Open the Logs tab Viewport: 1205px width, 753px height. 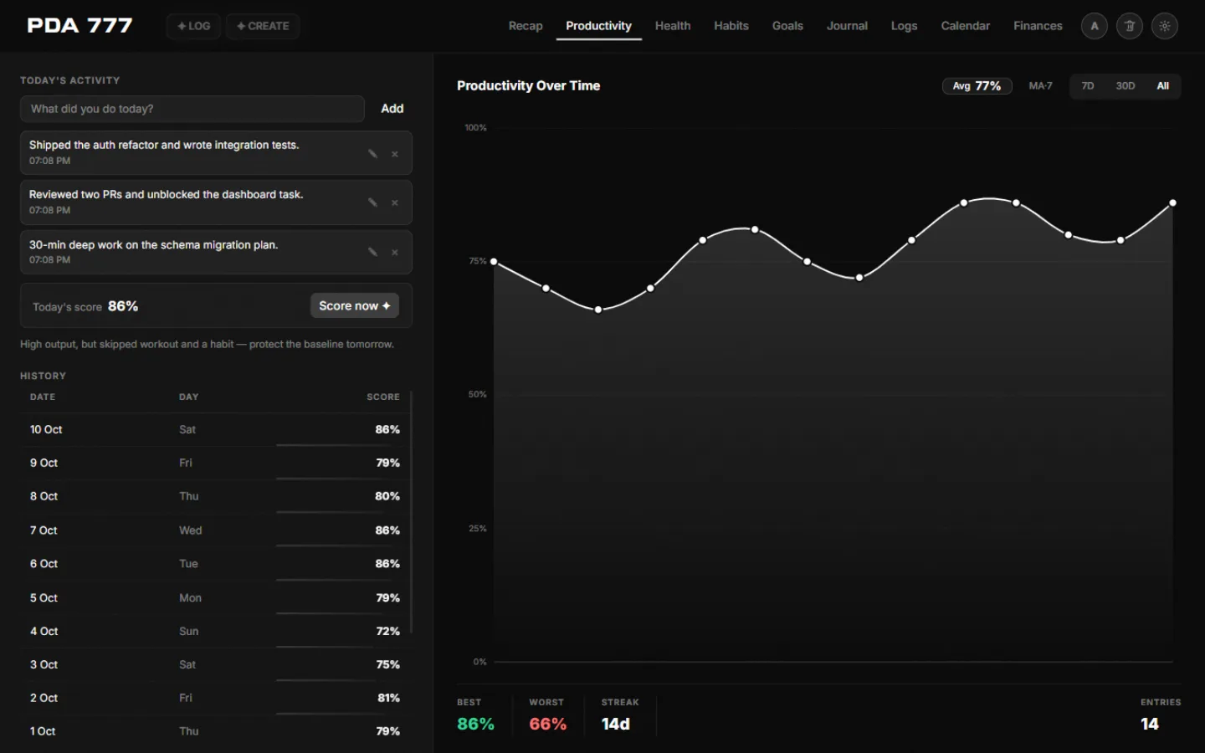(x=904, y=26)
